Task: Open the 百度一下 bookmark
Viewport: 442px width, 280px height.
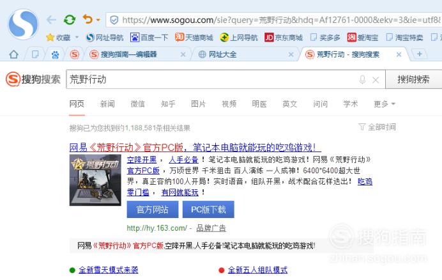Action: (x=149, y=37)
